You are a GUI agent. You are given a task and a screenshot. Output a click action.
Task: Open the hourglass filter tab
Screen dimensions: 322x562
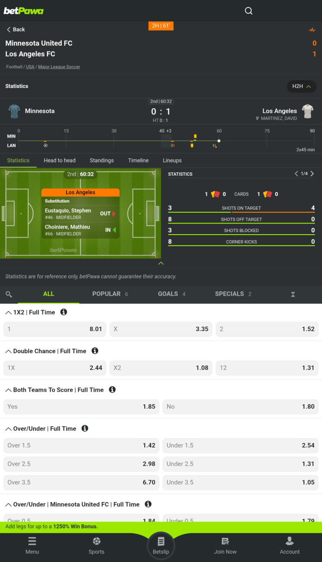point(293,294)
